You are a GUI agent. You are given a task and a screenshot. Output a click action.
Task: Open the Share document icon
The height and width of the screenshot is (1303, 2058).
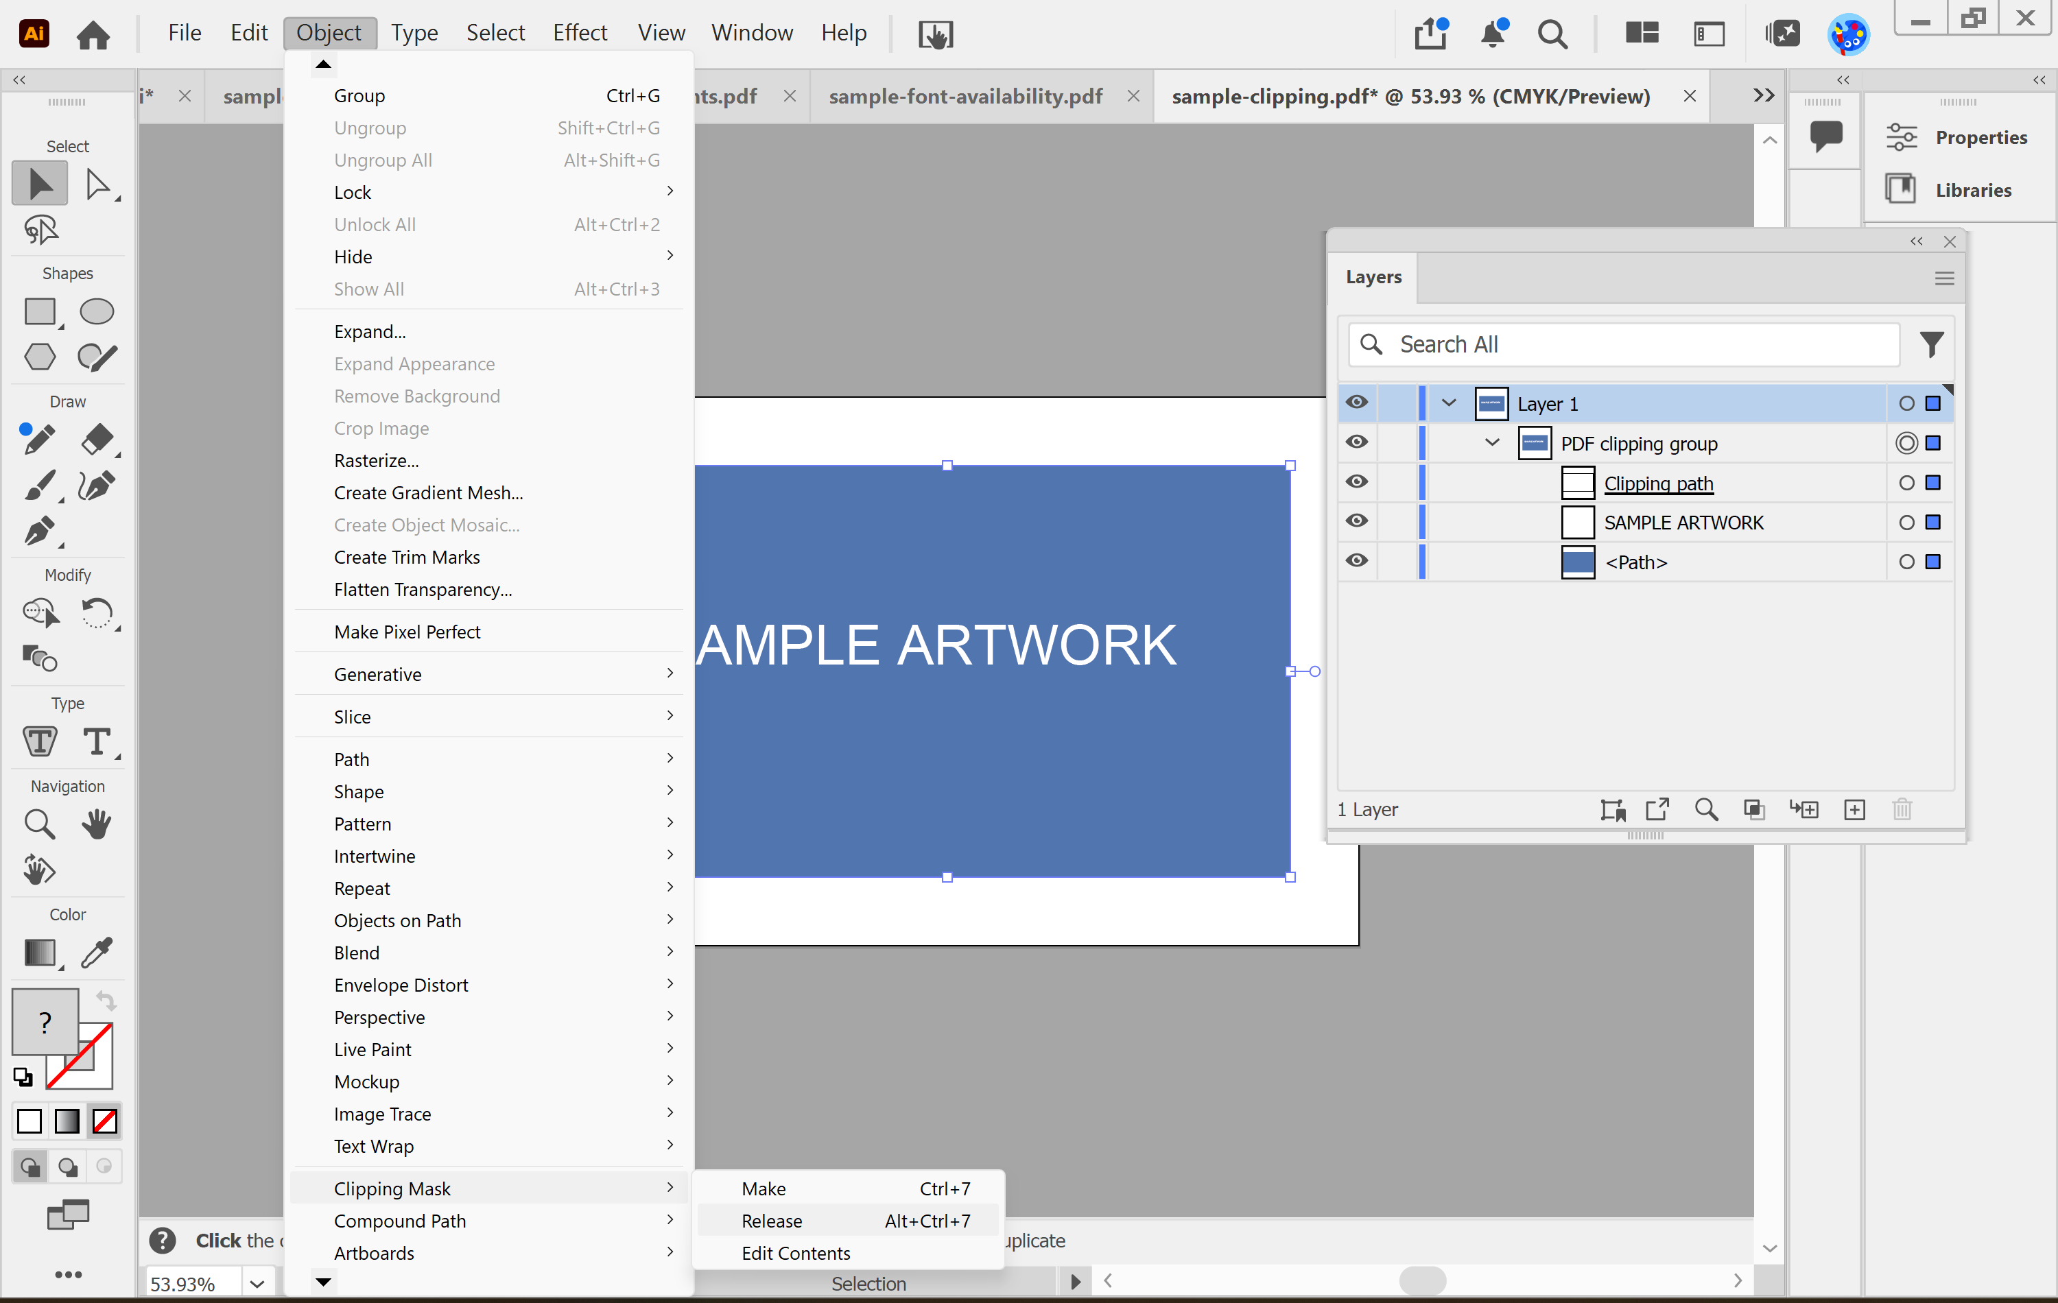point(1431,34)
